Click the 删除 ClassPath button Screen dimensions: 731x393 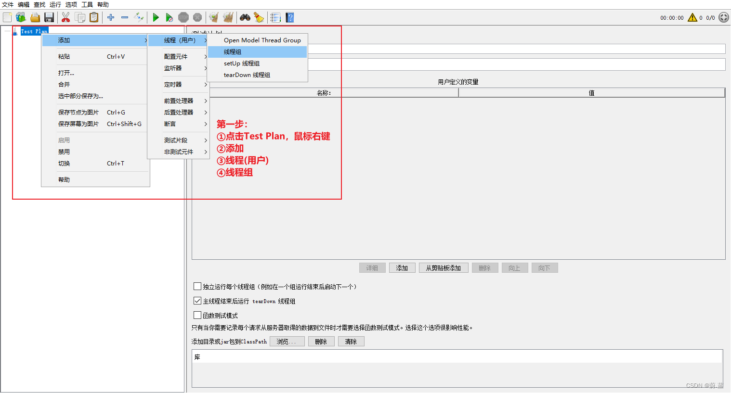(x=321, y=342)
